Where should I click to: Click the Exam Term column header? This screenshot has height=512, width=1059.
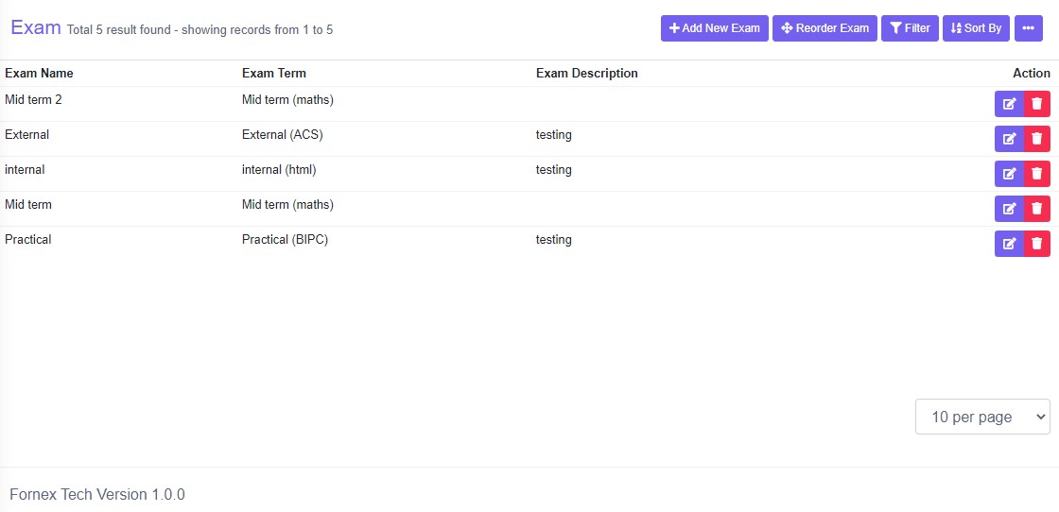(273, 73)
